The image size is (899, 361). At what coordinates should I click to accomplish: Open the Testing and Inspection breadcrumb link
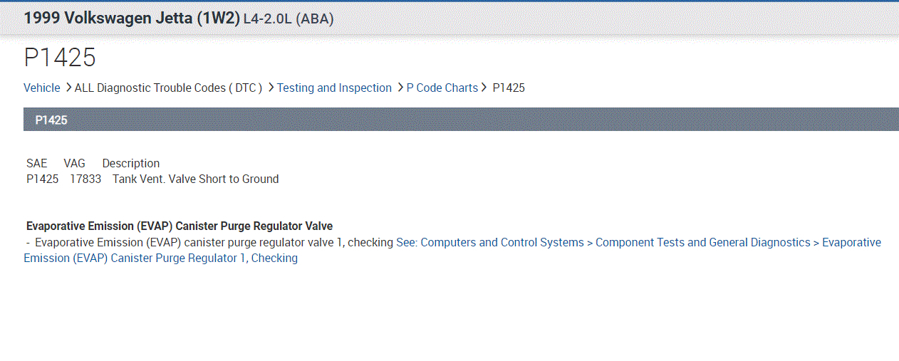334,88
